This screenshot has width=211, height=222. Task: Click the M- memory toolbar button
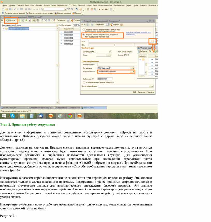click(107, 9)
